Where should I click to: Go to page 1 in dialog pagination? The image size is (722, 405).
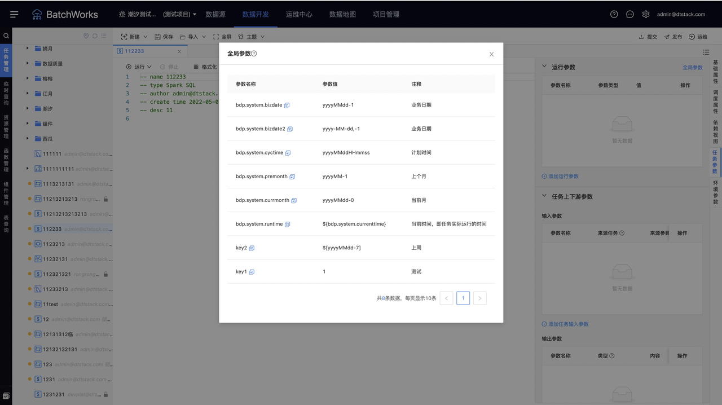(x=463, y=298)
